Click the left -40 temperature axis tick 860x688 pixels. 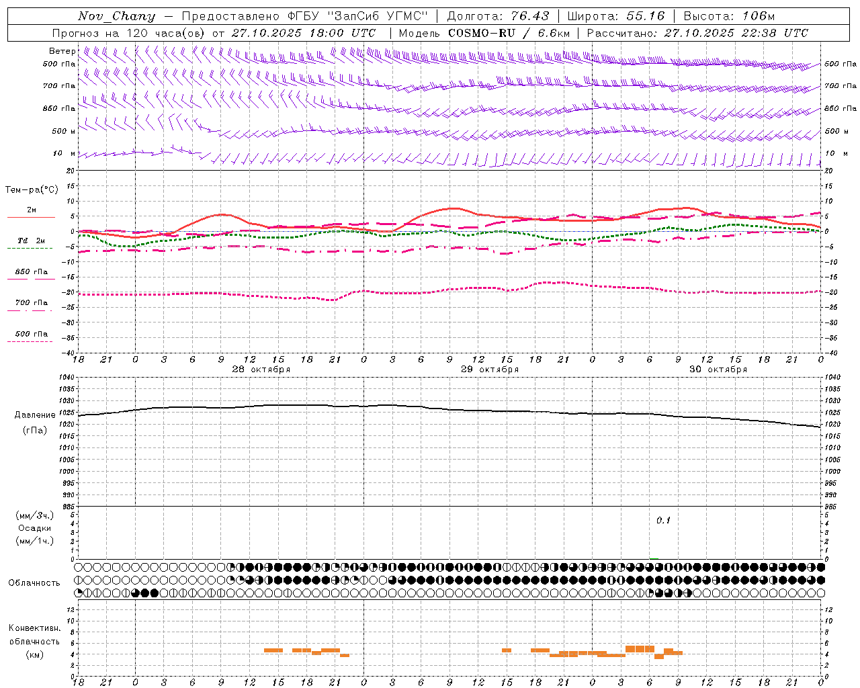[x=68, y=353]
